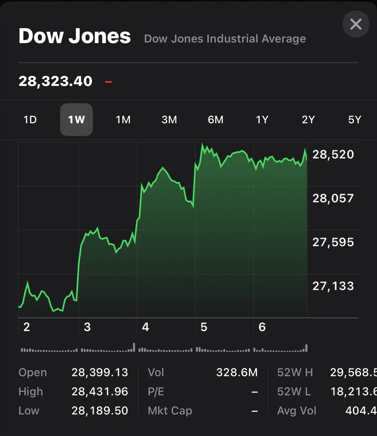Show the 6M chart range

[216, 120]
